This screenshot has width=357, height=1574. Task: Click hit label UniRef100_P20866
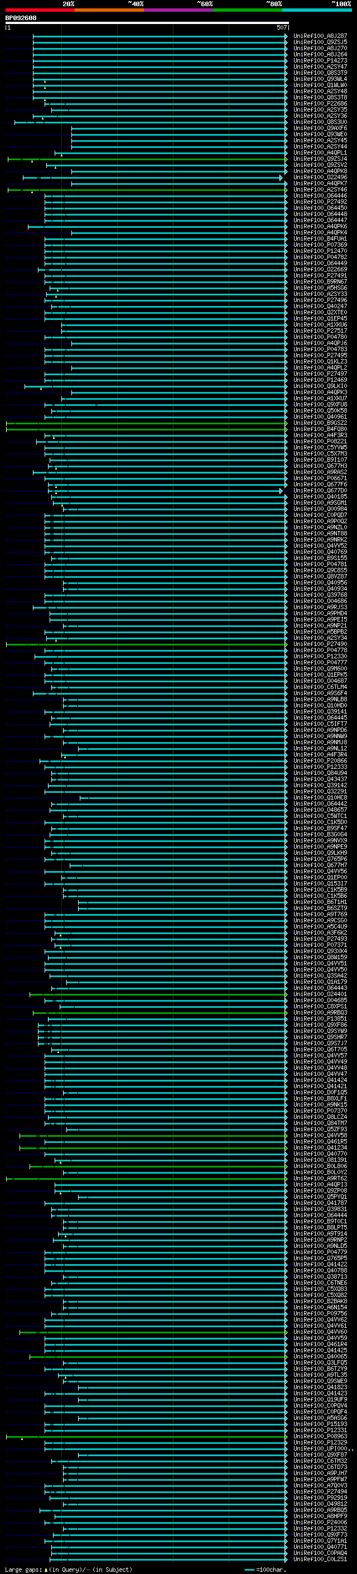tap(320, 760)
